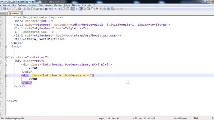Toggle Show All Characters paragraph icon
Image resolution: width=214 pixels, height=120 pixels.
(x=77, y=9)
